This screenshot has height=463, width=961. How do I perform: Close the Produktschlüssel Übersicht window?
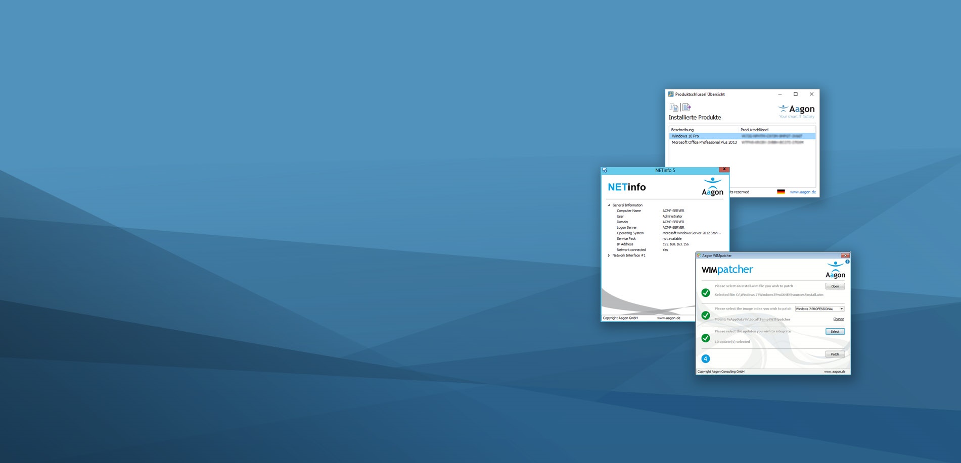pos(811,94)
